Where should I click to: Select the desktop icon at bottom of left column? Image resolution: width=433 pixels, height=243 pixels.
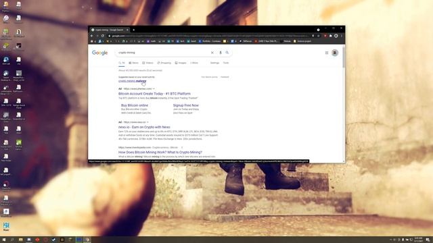6,227
